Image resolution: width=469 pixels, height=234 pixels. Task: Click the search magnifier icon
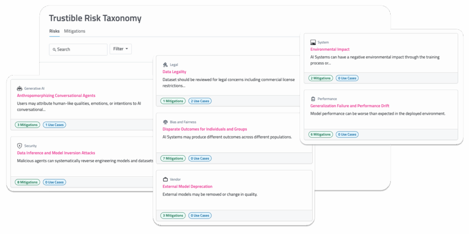click(x=54, y=49)
